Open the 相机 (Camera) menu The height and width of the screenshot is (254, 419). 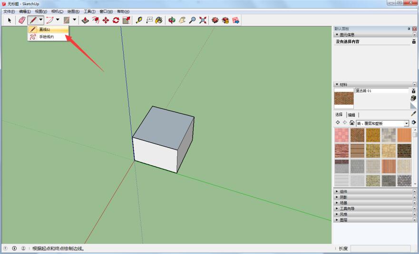tap(57, 11)
